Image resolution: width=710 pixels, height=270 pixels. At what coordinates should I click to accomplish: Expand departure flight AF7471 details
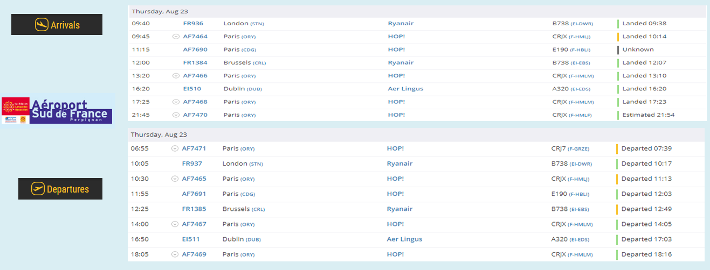[x=175, y=148]
